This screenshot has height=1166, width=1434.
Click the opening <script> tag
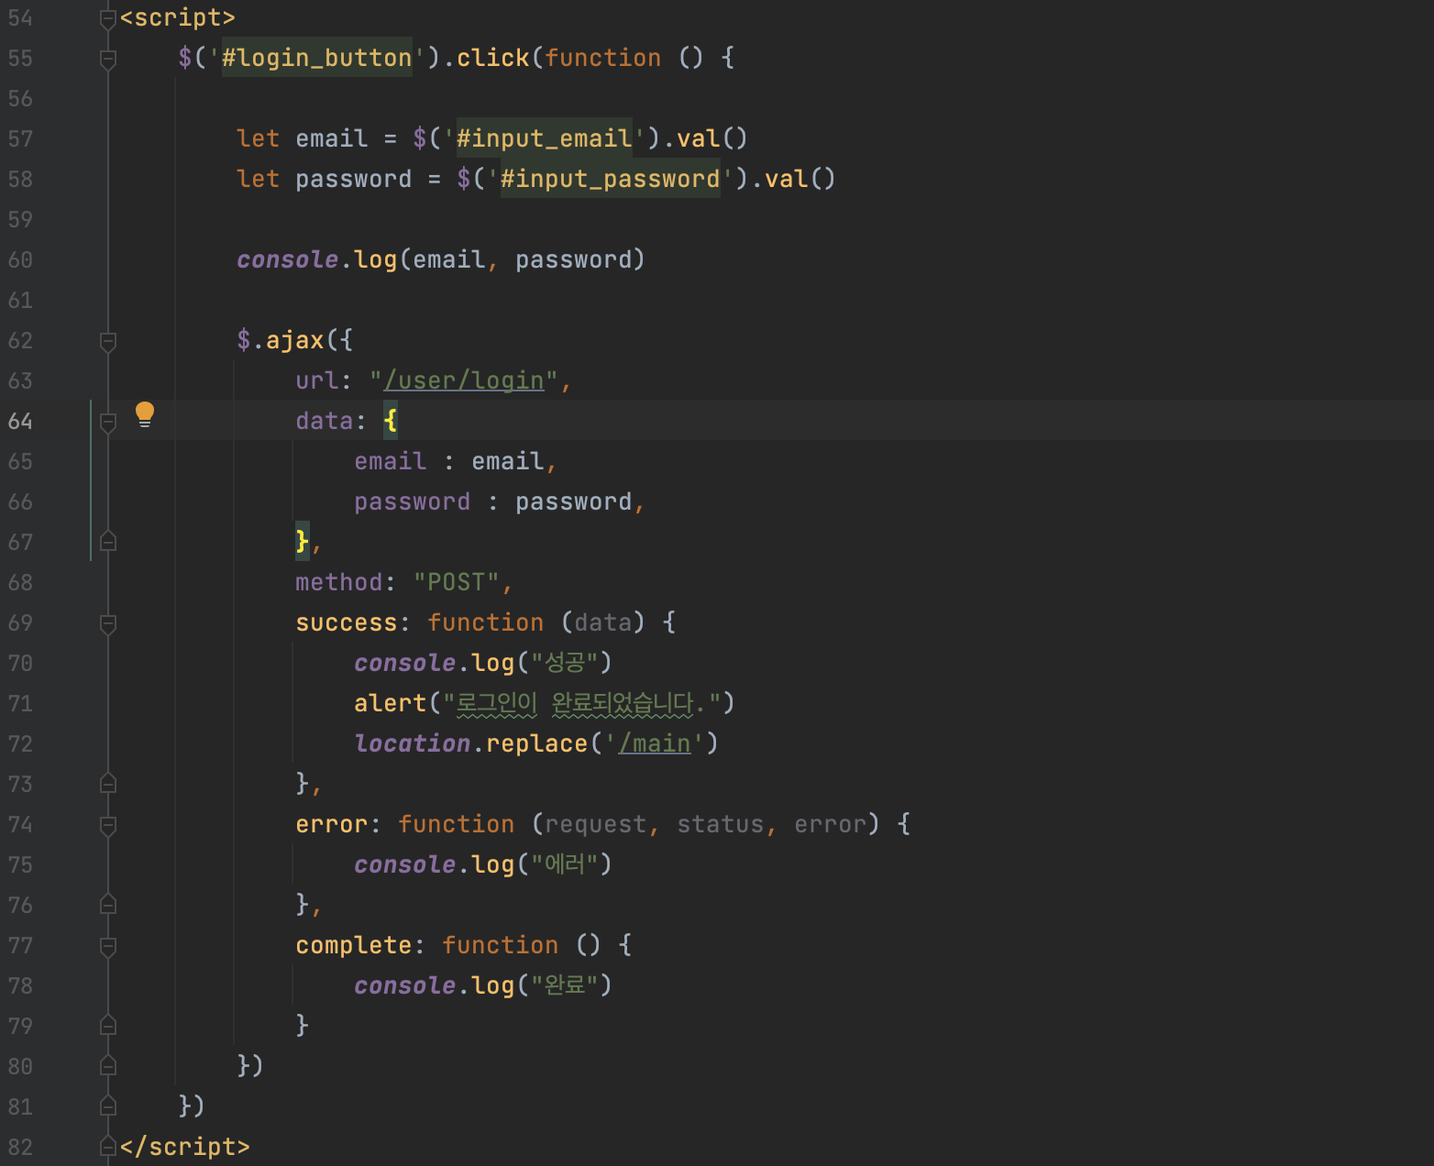(x=177, y=17)
